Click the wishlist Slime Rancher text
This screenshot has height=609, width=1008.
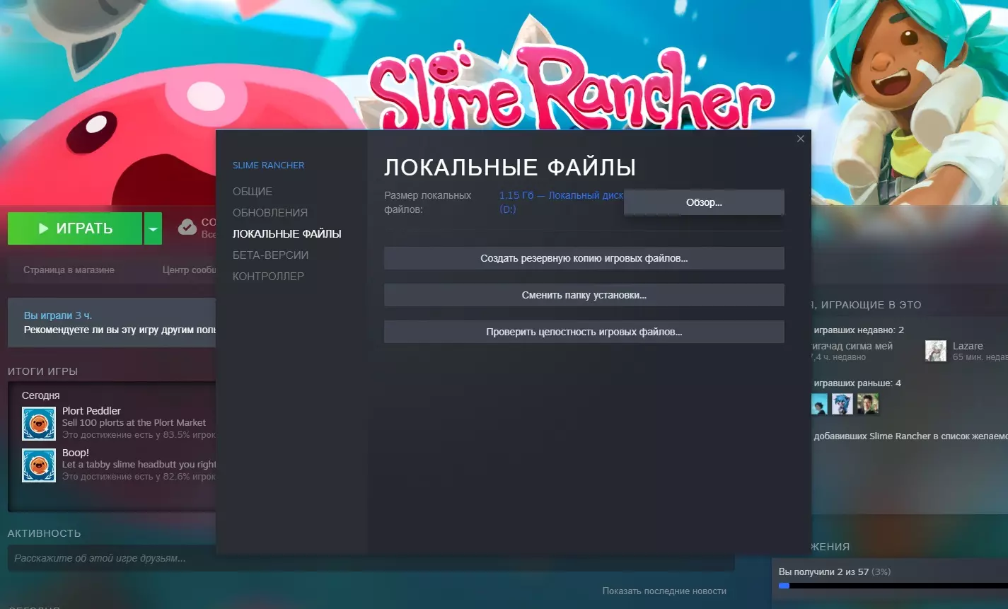click(x=911, y=436)
